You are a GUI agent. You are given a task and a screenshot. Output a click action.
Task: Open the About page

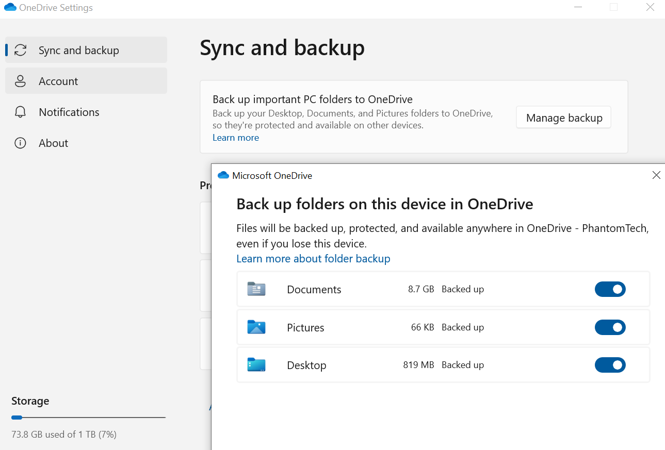tap(86, 143)
